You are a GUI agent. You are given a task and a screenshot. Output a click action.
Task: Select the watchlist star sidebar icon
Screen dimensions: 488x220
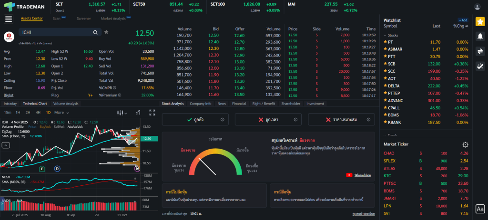(x=480, y=22)
